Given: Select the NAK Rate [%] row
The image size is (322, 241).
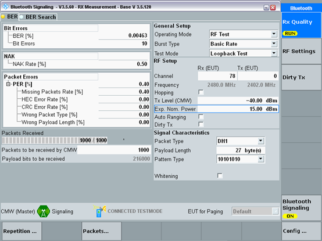Looking at the screenshot, I should click(x=76, y=64).
